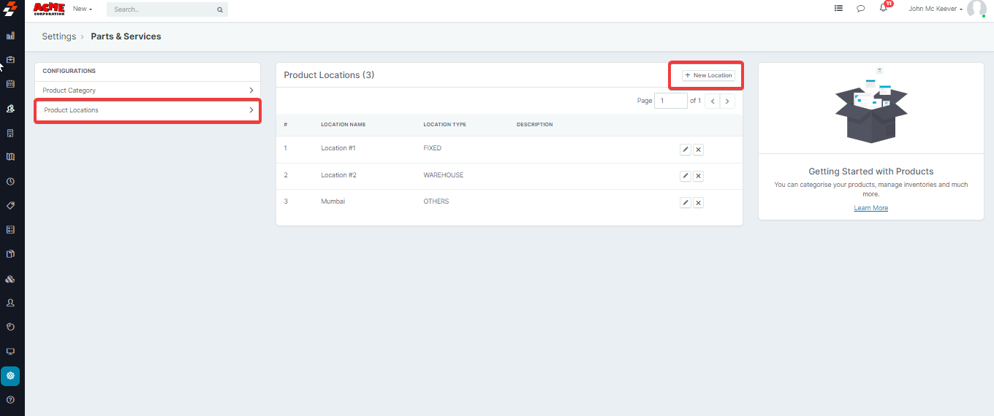Click Getting Started with Products heading

point(870,172)
